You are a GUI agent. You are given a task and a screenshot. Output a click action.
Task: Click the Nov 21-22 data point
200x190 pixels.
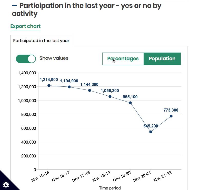coord(171,116)
